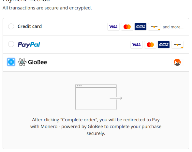Image resolution: width=192 pixels, height=152 pixels.
Task: Click the Visa icon in PayPal row
Action: [x=137, y=45]
